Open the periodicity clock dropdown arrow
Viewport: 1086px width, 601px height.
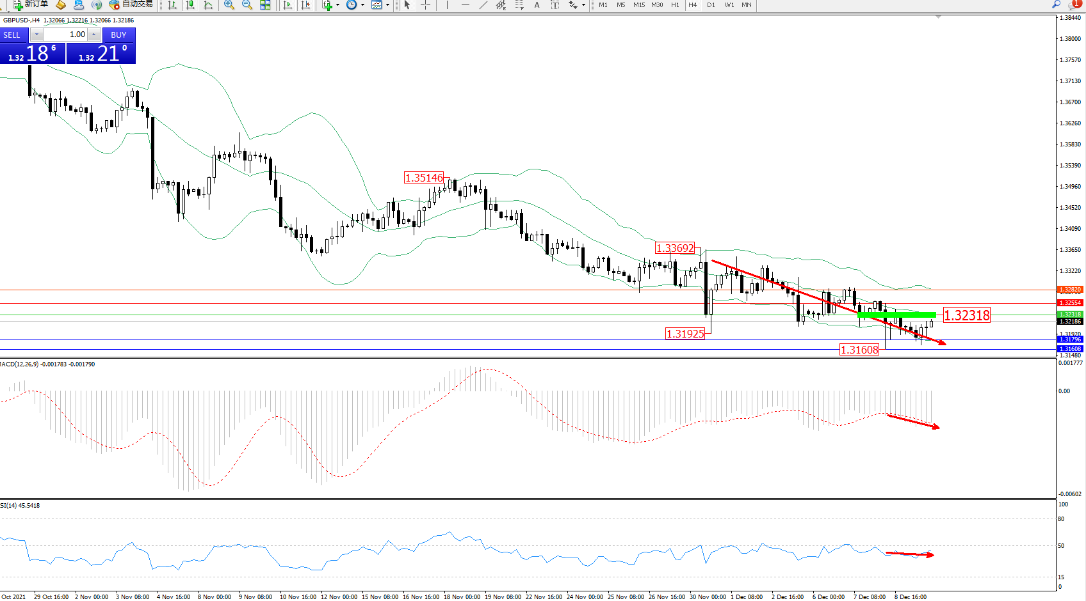pyautogui.click(x=362, y=5)
